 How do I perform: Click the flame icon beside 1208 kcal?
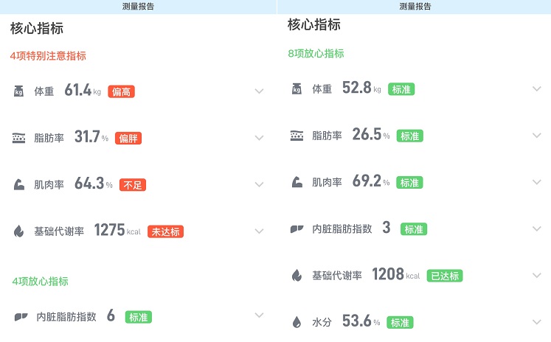pos(297,275)
